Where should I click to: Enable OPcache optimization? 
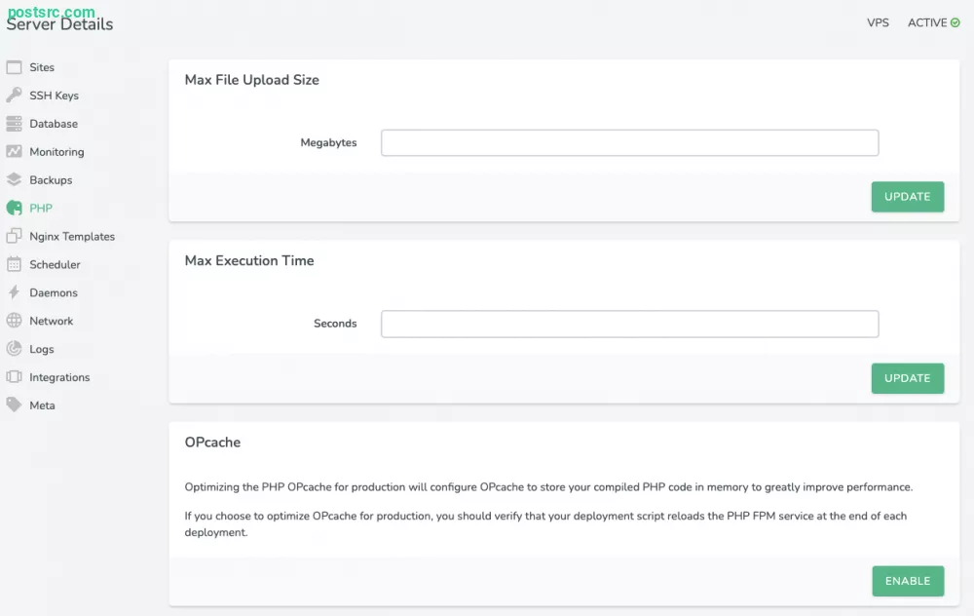pyautogui.click(x=908, y=580)
